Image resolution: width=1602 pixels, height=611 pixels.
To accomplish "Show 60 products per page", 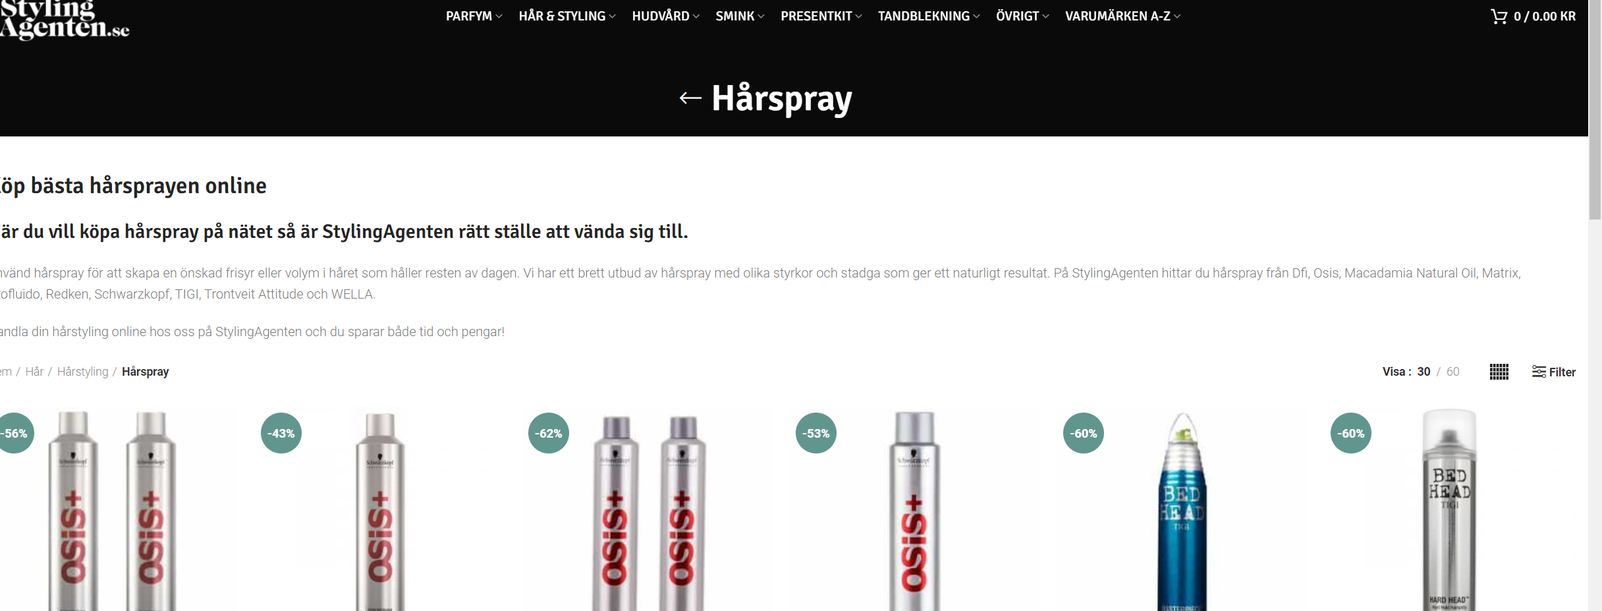I will tap(1452, 372).
